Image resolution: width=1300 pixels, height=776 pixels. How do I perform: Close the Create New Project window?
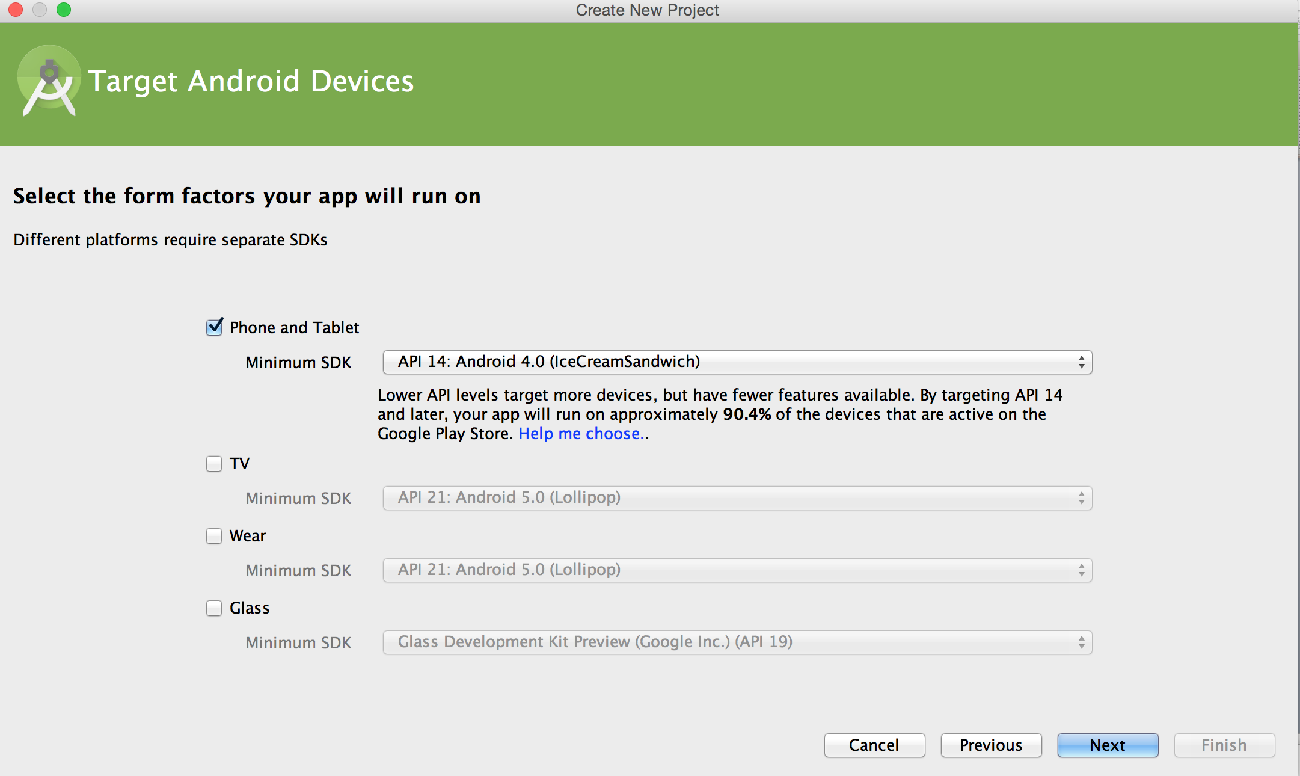point(16,10)
